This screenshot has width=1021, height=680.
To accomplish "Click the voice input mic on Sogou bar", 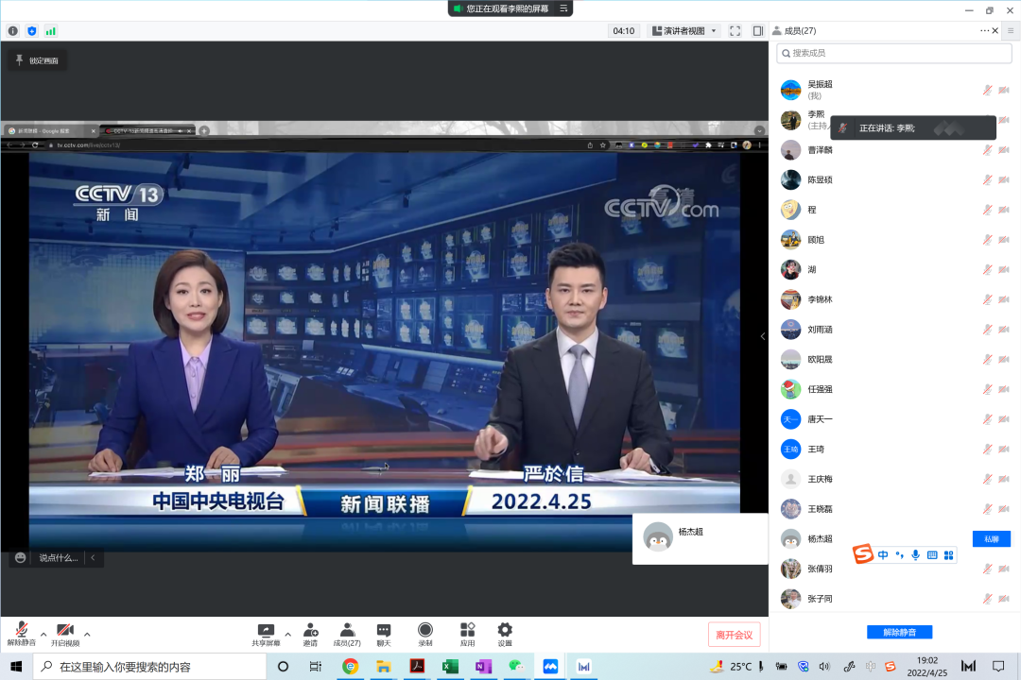I will point(915,554).
